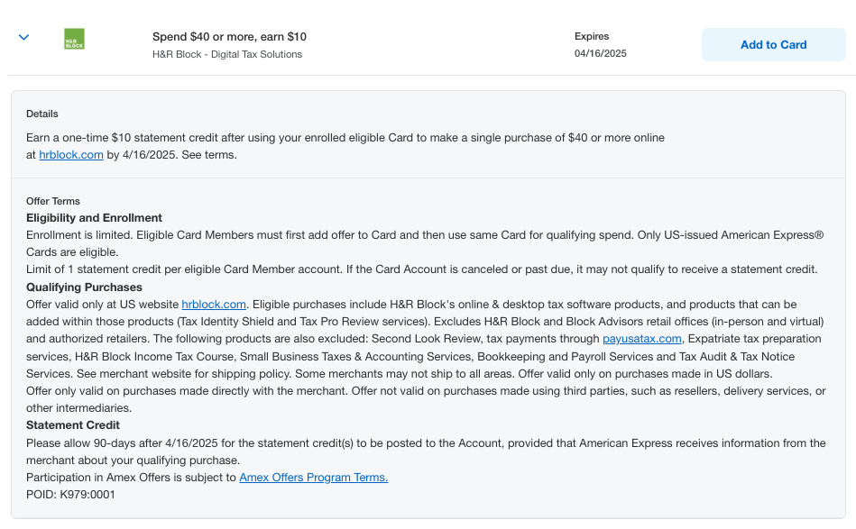Click 'Limit of 1 statement credit' line
The width and height of the screenshot is (856, 529).
click(x=421, y=269)
